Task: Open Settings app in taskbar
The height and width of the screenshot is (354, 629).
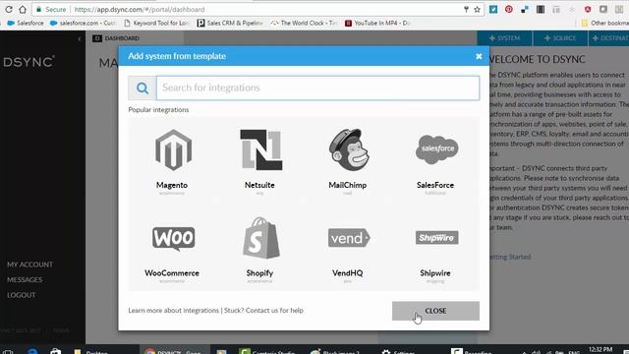Action: tap(398, 351)
